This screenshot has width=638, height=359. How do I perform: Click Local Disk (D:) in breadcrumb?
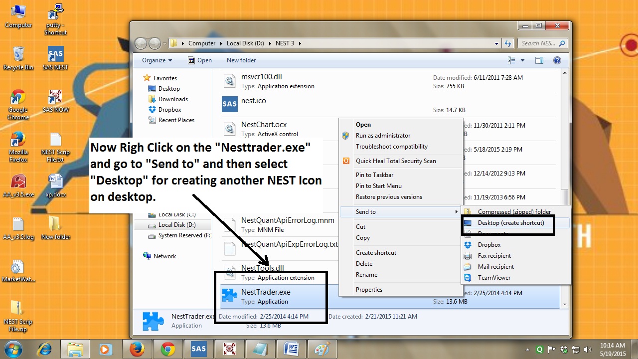tap(245, 43)
